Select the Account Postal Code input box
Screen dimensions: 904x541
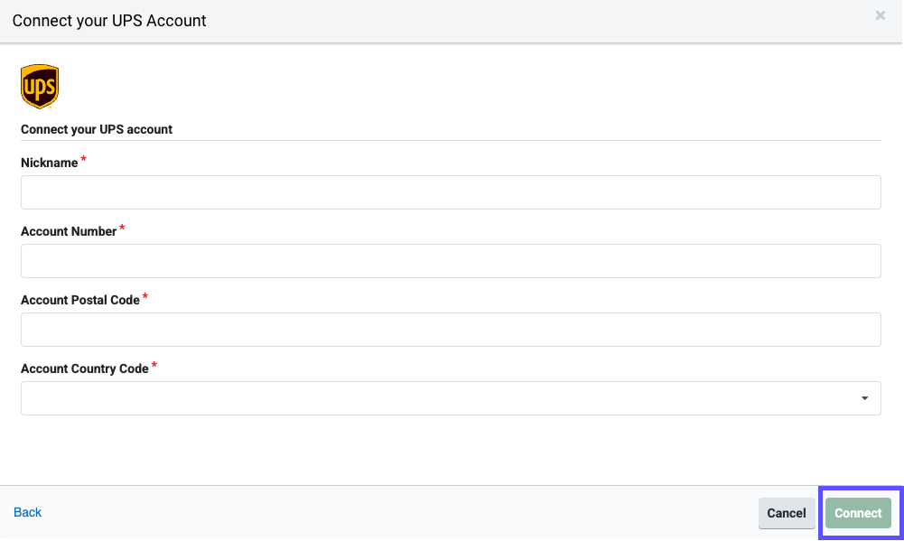point(451,330)
